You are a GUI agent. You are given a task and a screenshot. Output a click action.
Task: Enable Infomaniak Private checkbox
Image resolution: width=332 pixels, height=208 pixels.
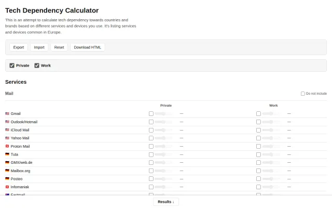(x=151, y=187)
